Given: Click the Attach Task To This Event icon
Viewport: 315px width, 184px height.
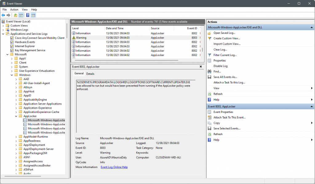Looking at the screenshot, I should (x=209, y=118).
